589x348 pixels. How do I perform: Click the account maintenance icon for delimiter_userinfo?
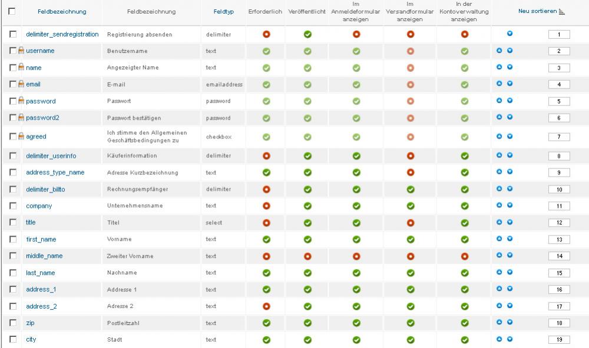(x=465, y=156)
